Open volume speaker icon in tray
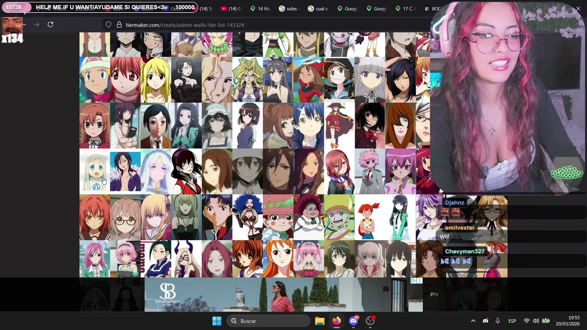 point(536,321)
